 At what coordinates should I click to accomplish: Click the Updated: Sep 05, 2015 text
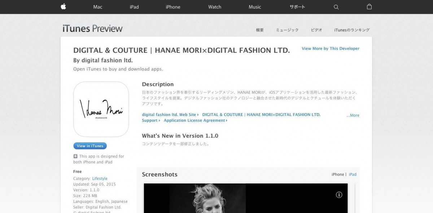95,184
